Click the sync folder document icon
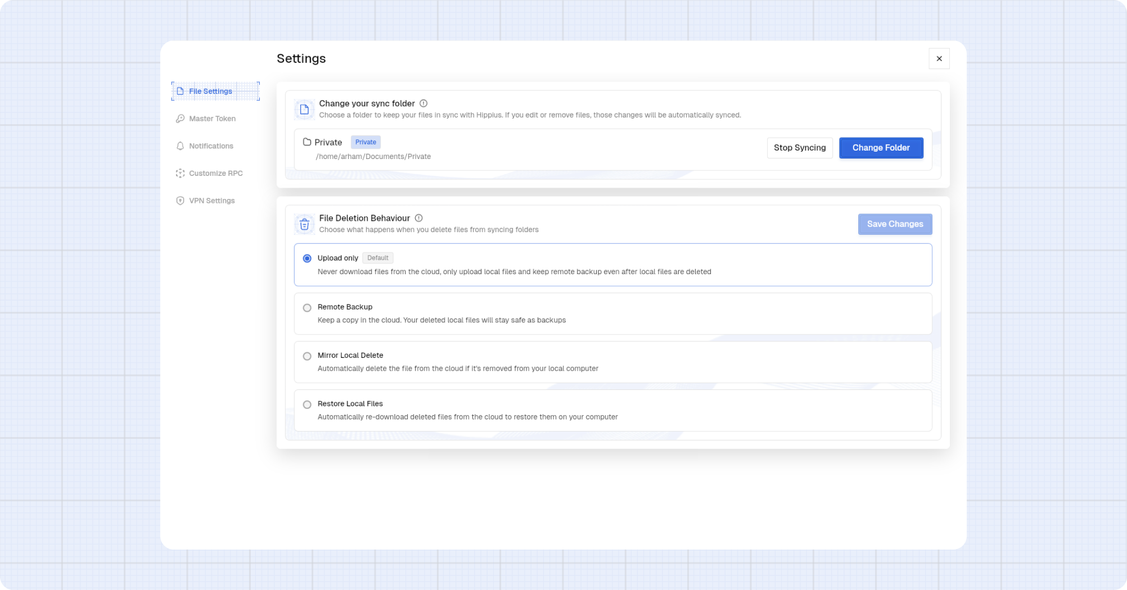 (304, 109)
